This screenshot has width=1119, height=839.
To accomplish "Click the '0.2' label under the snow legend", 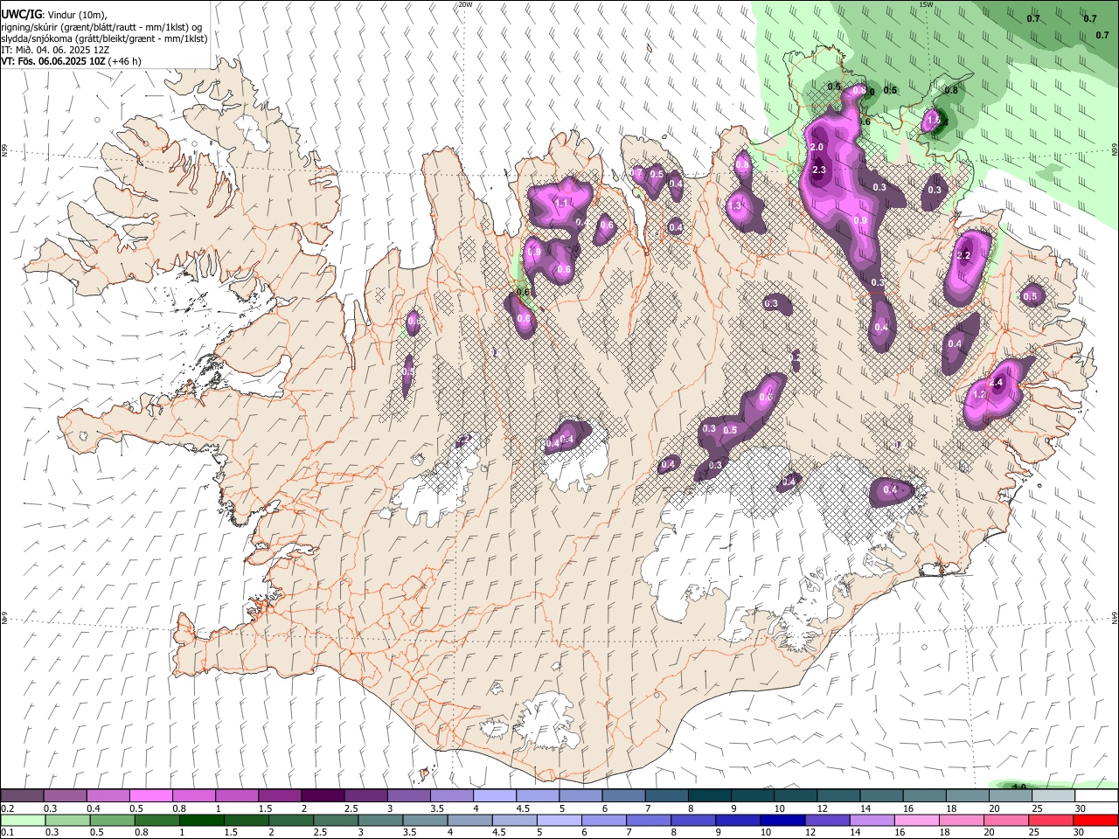I will (7, 808).
